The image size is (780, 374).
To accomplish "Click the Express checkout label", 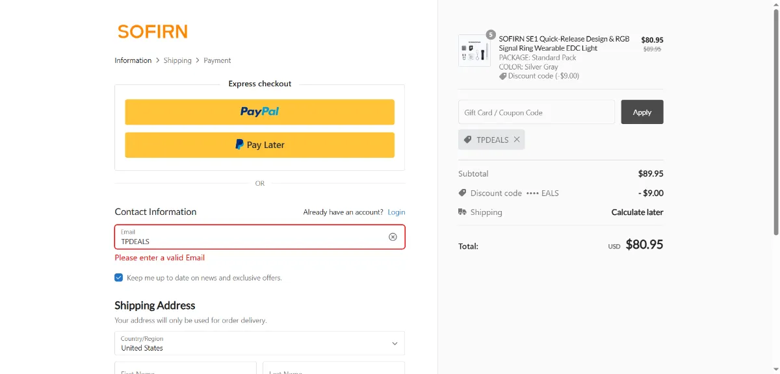I will (260, 84).
